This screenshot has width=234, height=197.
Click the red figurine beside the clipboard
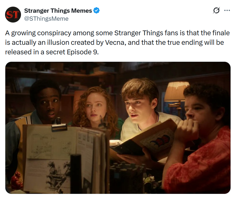click(x=16, y=180)
